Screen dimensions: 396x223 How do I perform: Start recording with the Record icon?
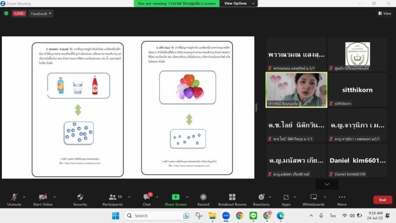pos(203,197)
